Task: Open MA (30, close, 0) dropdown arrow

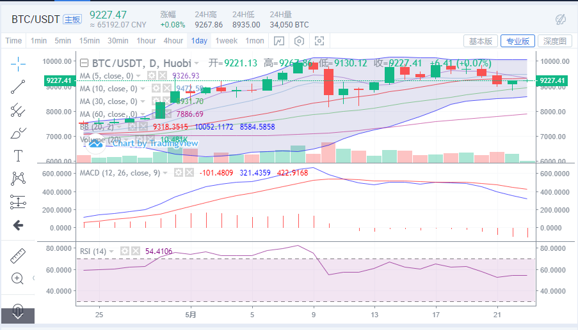Action: pos(143,101)
